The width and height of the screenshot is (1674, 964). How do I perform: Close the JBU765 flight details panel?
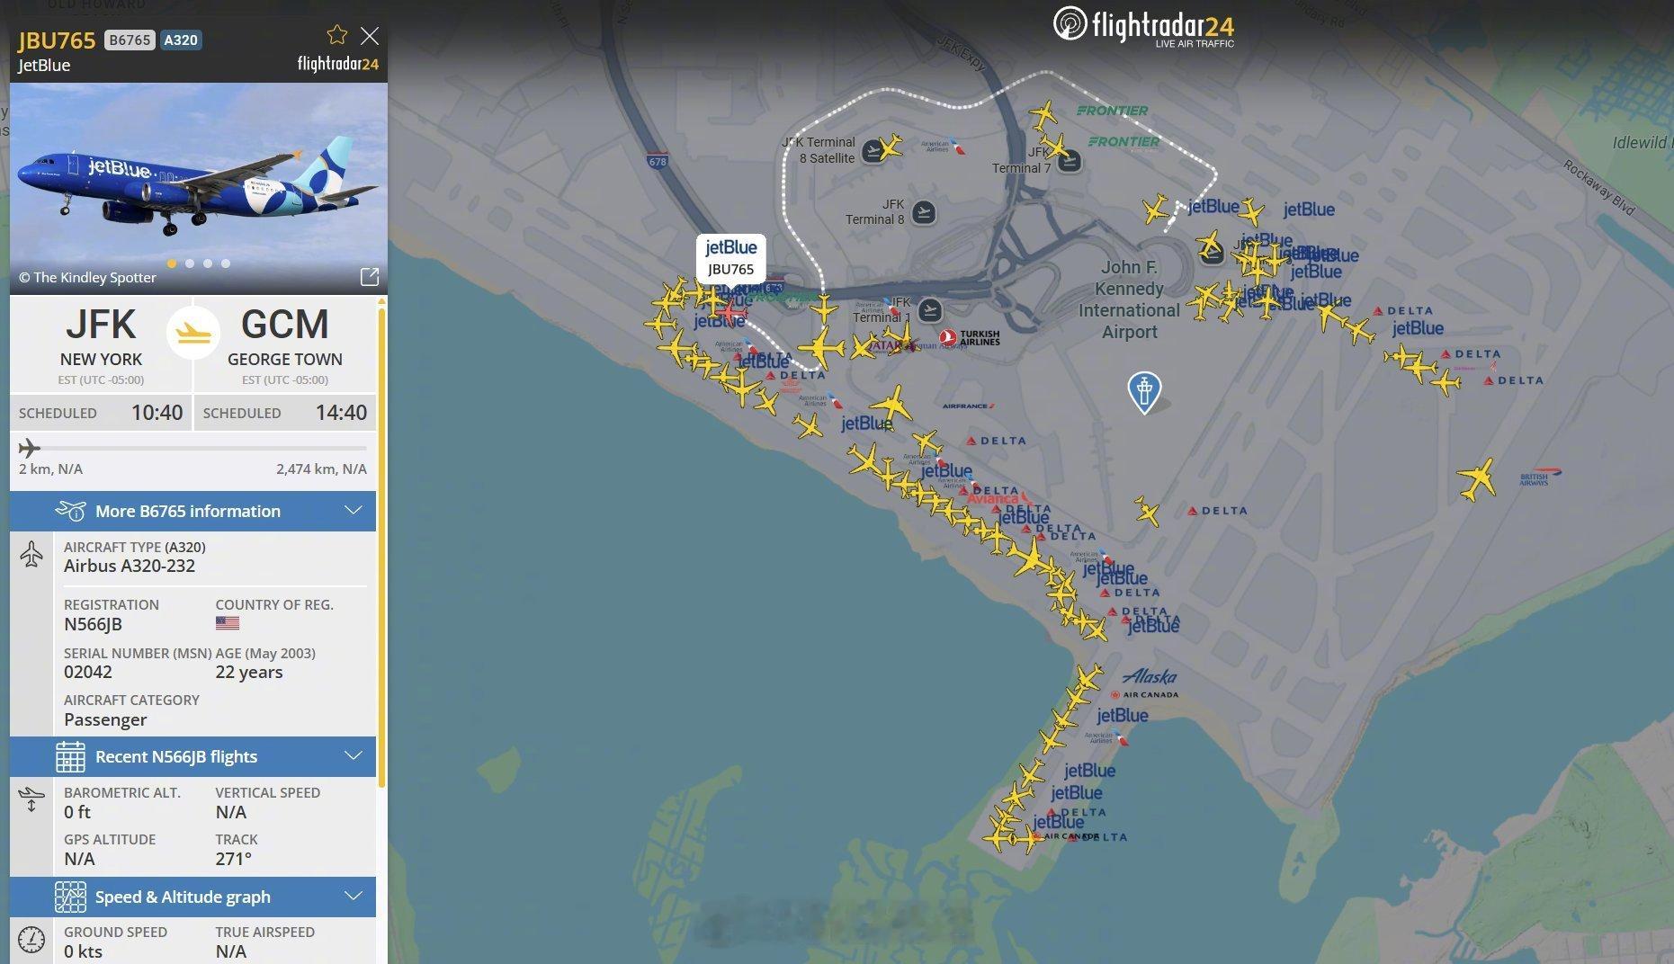[370, 36]
